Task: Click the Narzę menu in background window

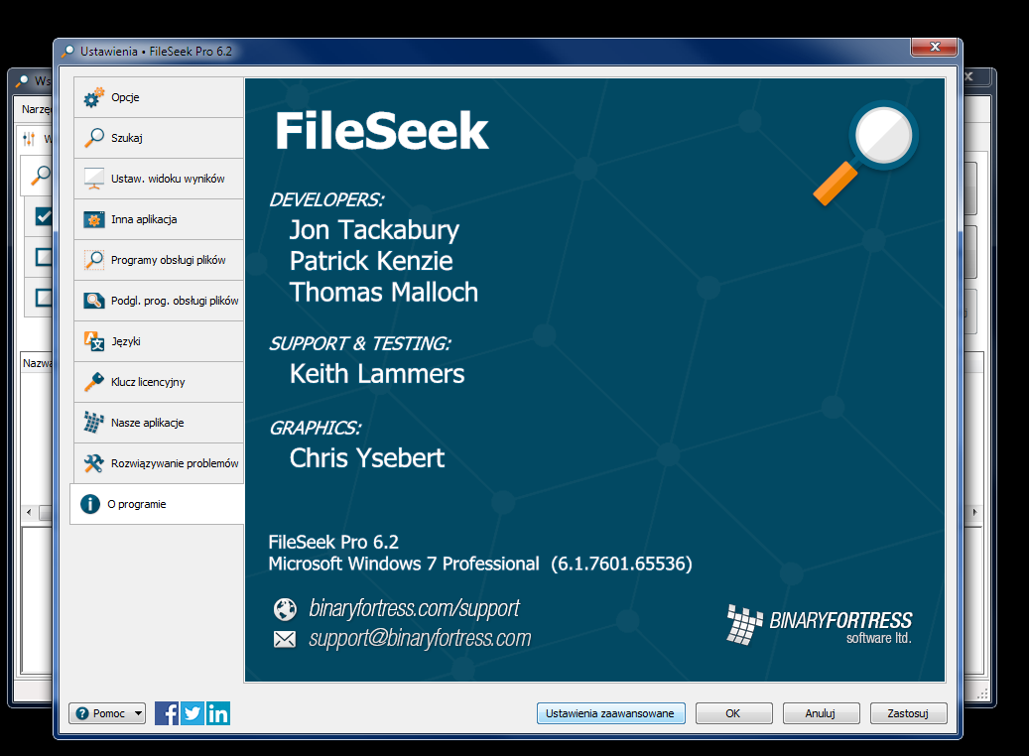Action: coord(36,109)
